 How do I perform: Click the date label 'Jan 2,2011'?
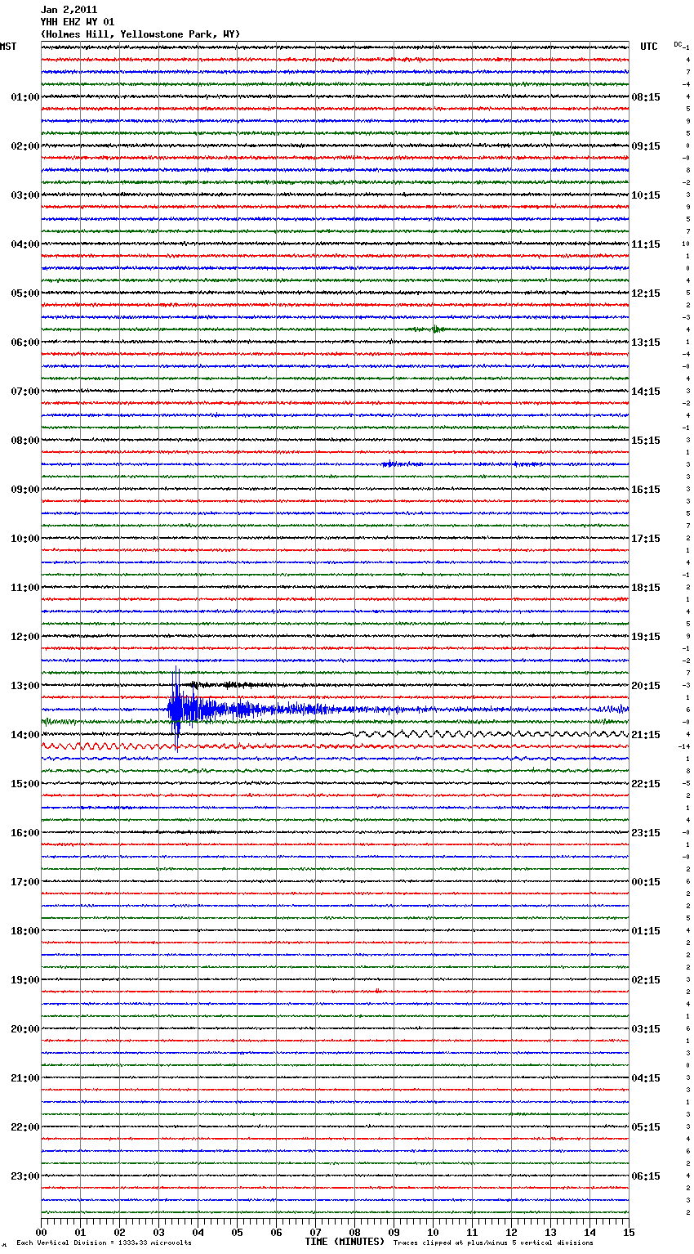tap(69, 10)
